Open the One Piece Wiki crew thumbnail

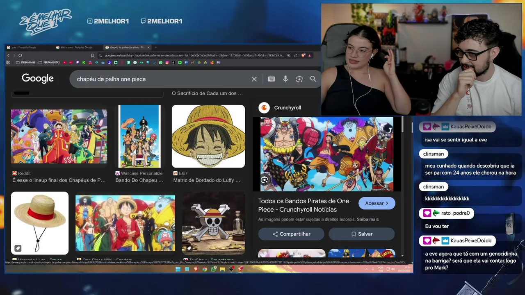point(125,223)
